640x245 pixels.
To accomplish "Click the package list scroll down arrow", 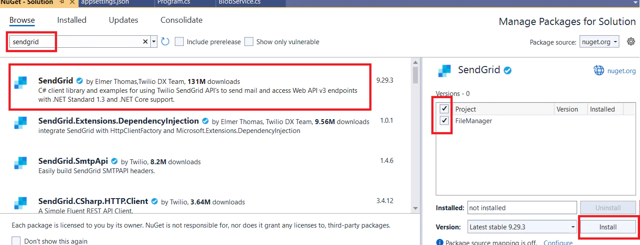I will [x=416, y=208].
